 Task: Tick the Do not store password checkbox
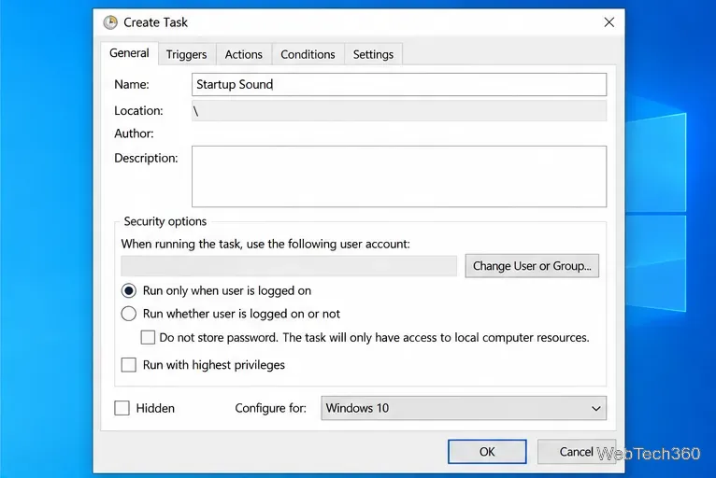(x=148, y=338)
